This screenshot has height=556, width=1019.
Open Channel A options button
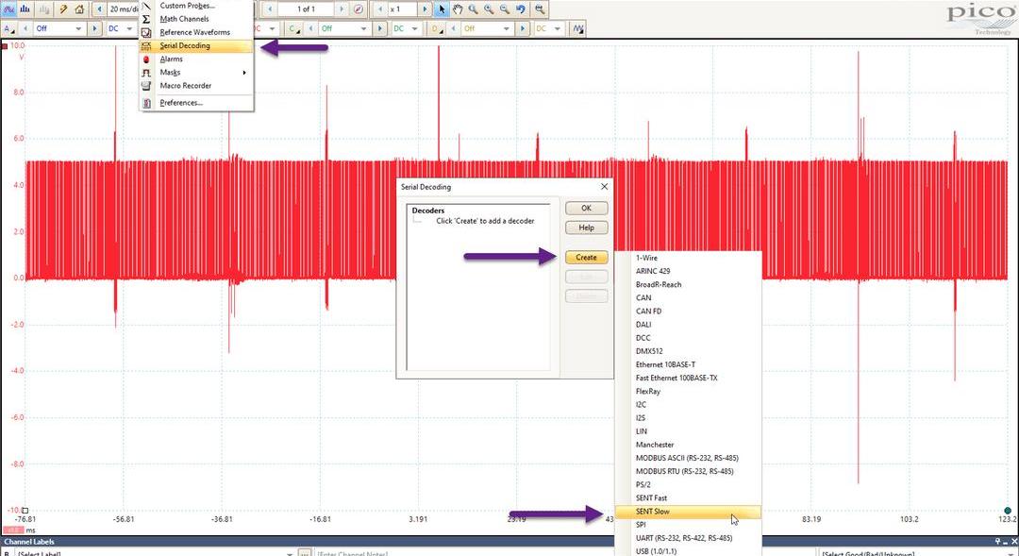tap(9, 28)
